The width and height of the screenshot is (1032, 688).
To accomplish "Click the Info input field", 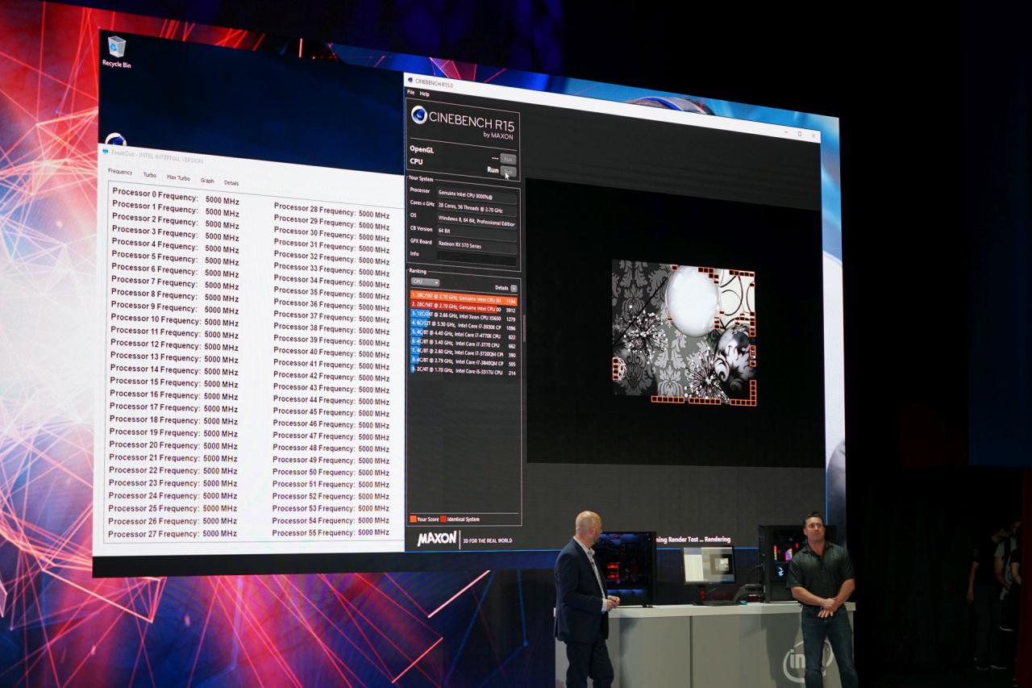I will point(476,261).
